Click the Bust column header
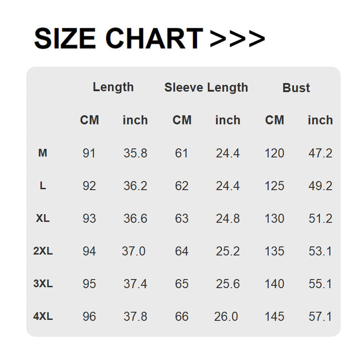This screenshot has width=363, height=363. [x=296, y=88]
